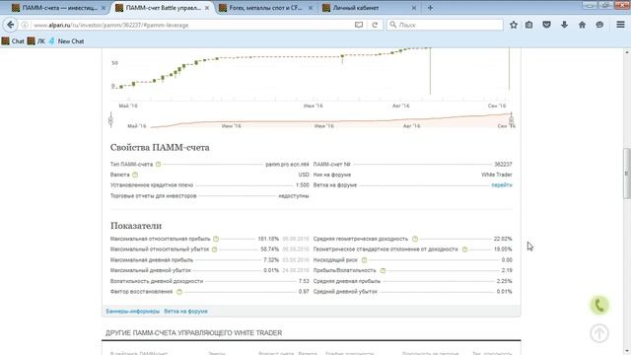Switch to Forex, металлы спот и CF... tab
The image size is (631, 355).
[265, 8]
